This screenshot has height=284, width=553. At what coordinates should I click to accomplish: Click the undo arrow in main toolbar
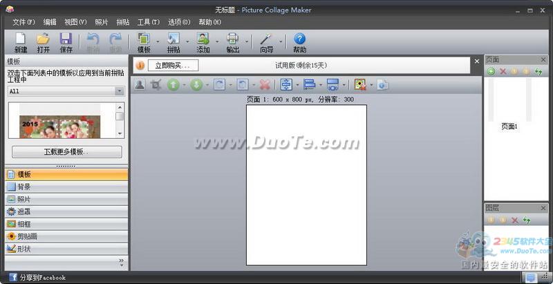93,39
